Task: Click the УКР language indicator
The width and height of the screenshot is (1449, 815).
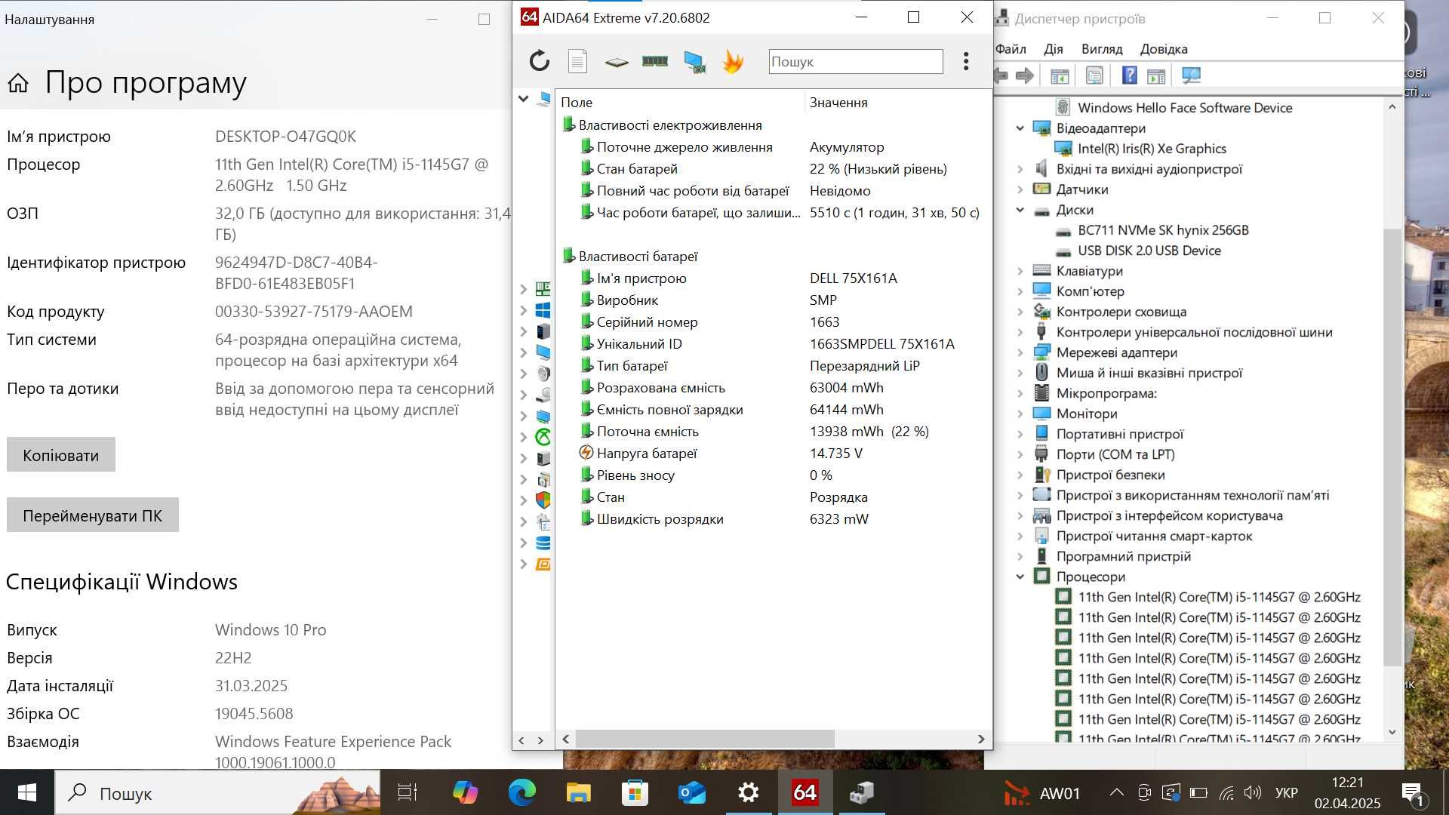Action: [1287, 792]
